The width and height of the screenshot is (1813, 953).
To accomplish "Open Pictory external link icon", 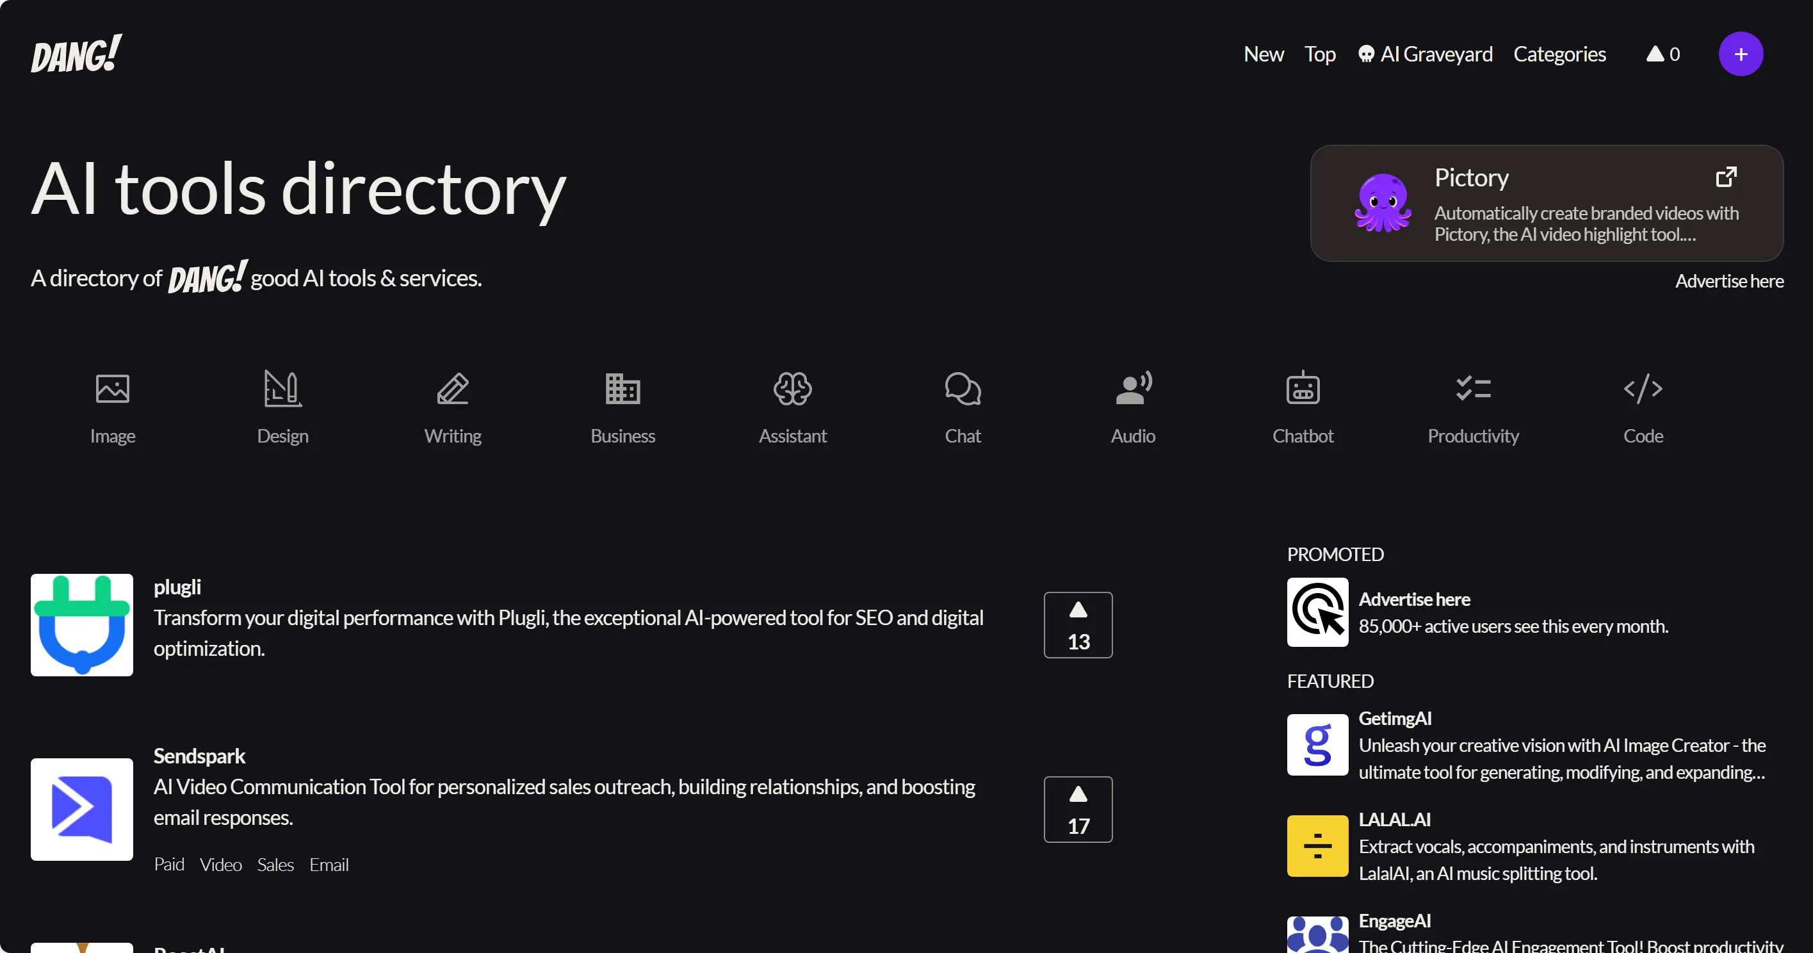I will coord(1726,177).
